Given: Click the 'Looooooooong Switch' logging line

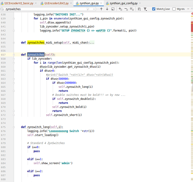Looking at the screenshot, I should (61, 131).
